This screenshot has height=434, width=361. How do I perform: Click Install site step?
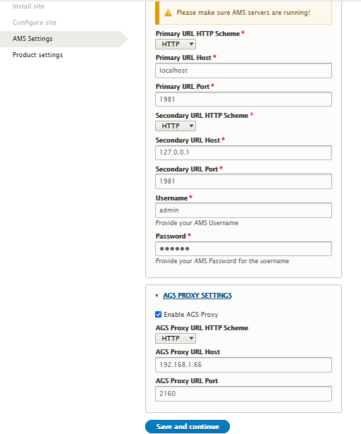(x=28, y=6)
